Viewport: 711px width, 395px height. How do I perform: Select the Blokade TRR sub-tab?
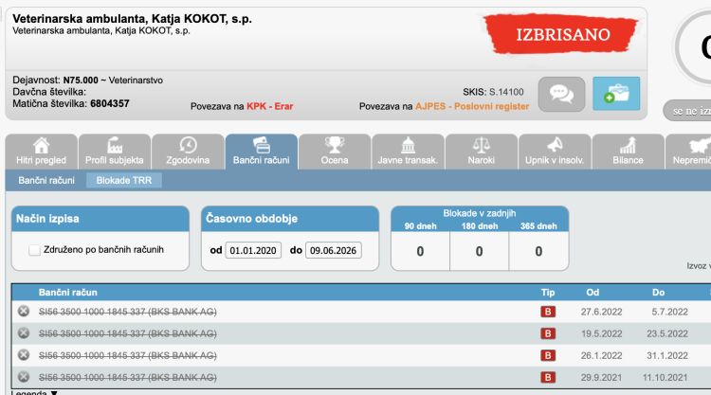[124, 180]
